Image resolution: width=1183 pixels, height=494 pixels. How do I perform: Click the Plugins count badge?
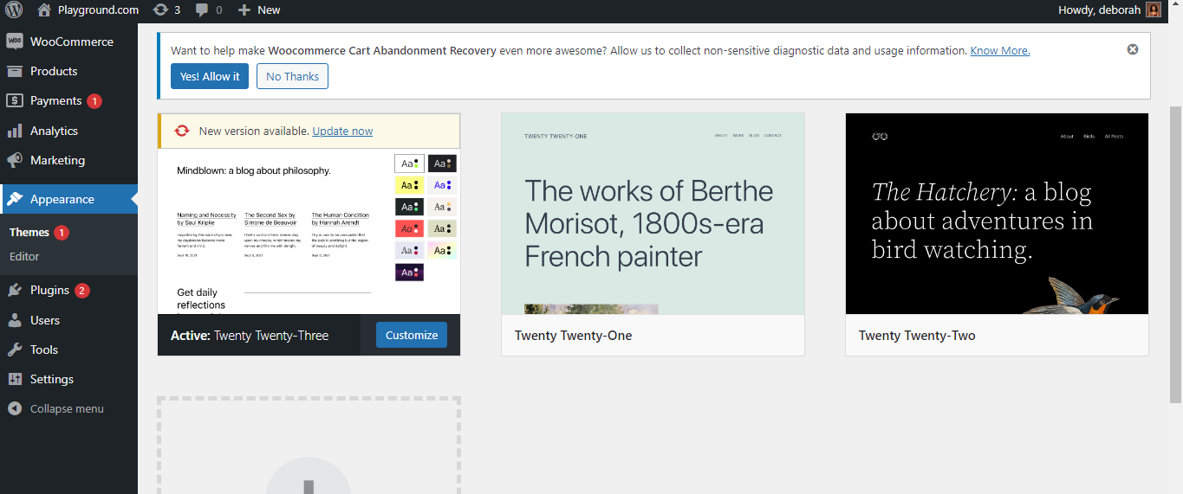(x=82, y=291)
